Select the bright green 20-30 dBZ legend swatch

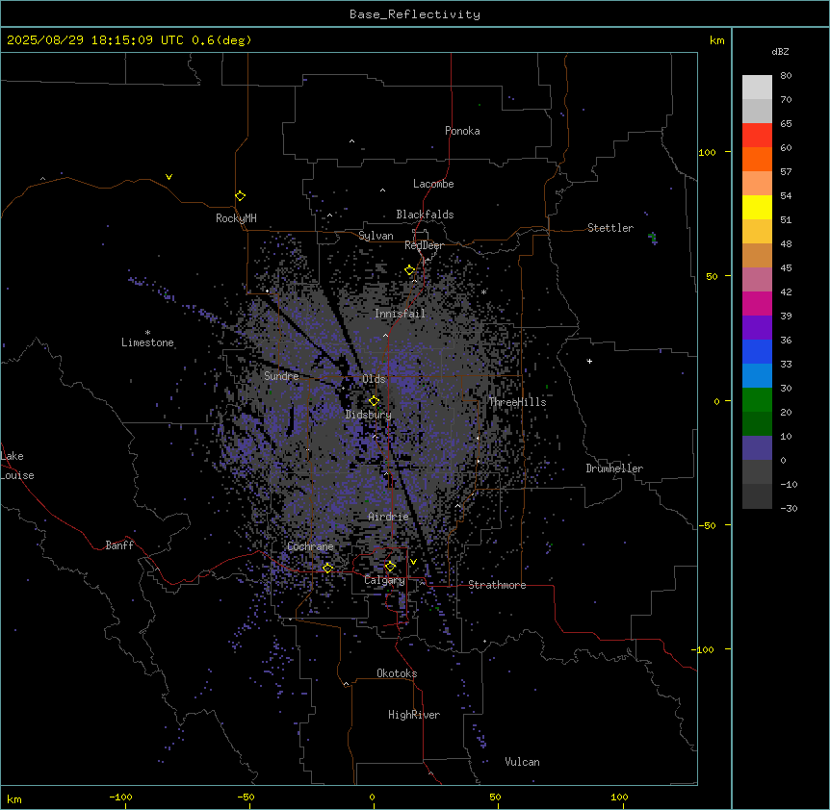pos(757,400)
